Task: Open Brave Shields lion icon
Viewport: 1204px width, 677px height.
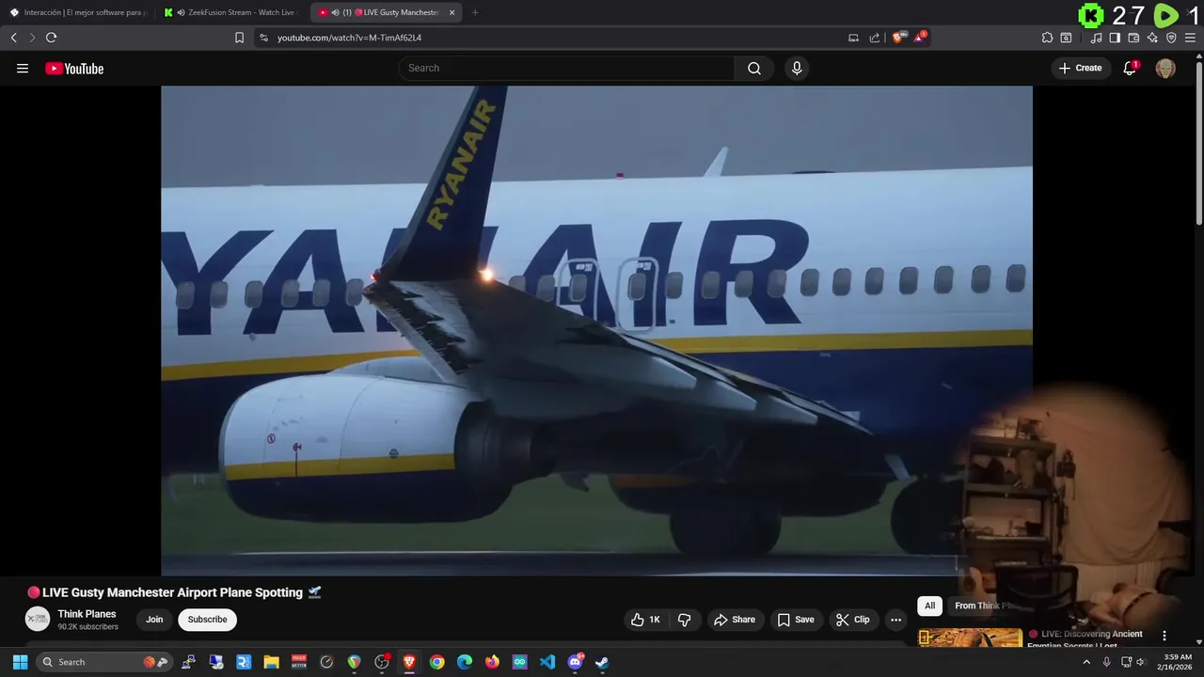Action: (x=898, y=38)
